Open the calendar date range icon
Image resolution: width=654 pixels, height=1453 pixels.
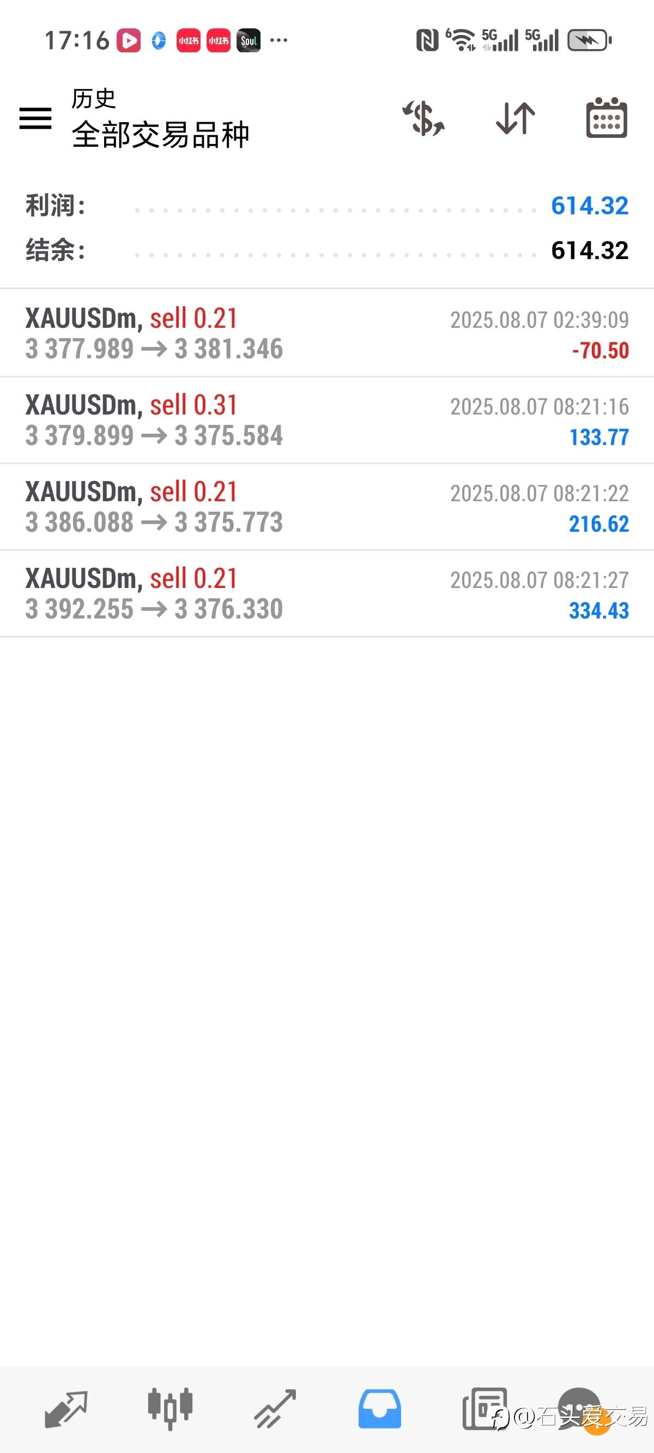click(x=607, y=118)
